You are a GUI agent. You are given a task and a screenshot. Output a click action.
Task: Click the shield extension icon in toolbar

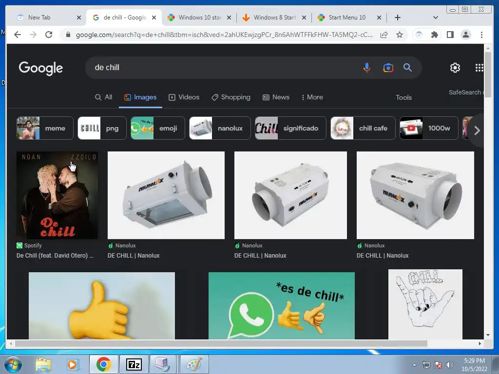pos(419,35)
